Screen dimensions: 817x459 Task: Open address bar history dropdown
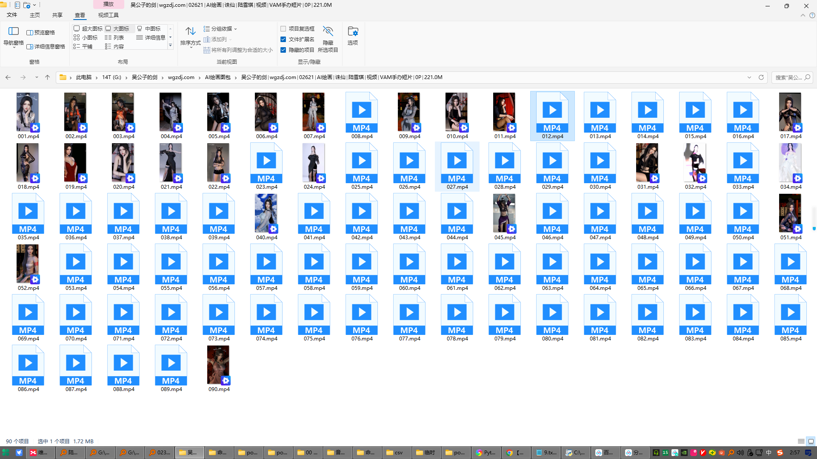coord(749,77)
